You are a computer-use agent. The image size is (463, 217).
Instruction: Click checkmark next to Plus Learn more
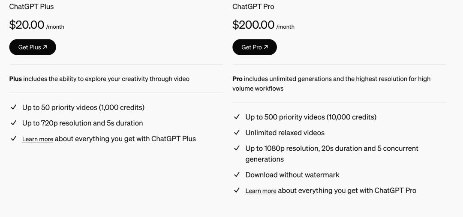[x=13, y=139]
